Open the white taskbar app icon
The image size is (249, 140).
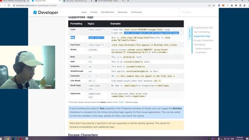pos(27,138)
